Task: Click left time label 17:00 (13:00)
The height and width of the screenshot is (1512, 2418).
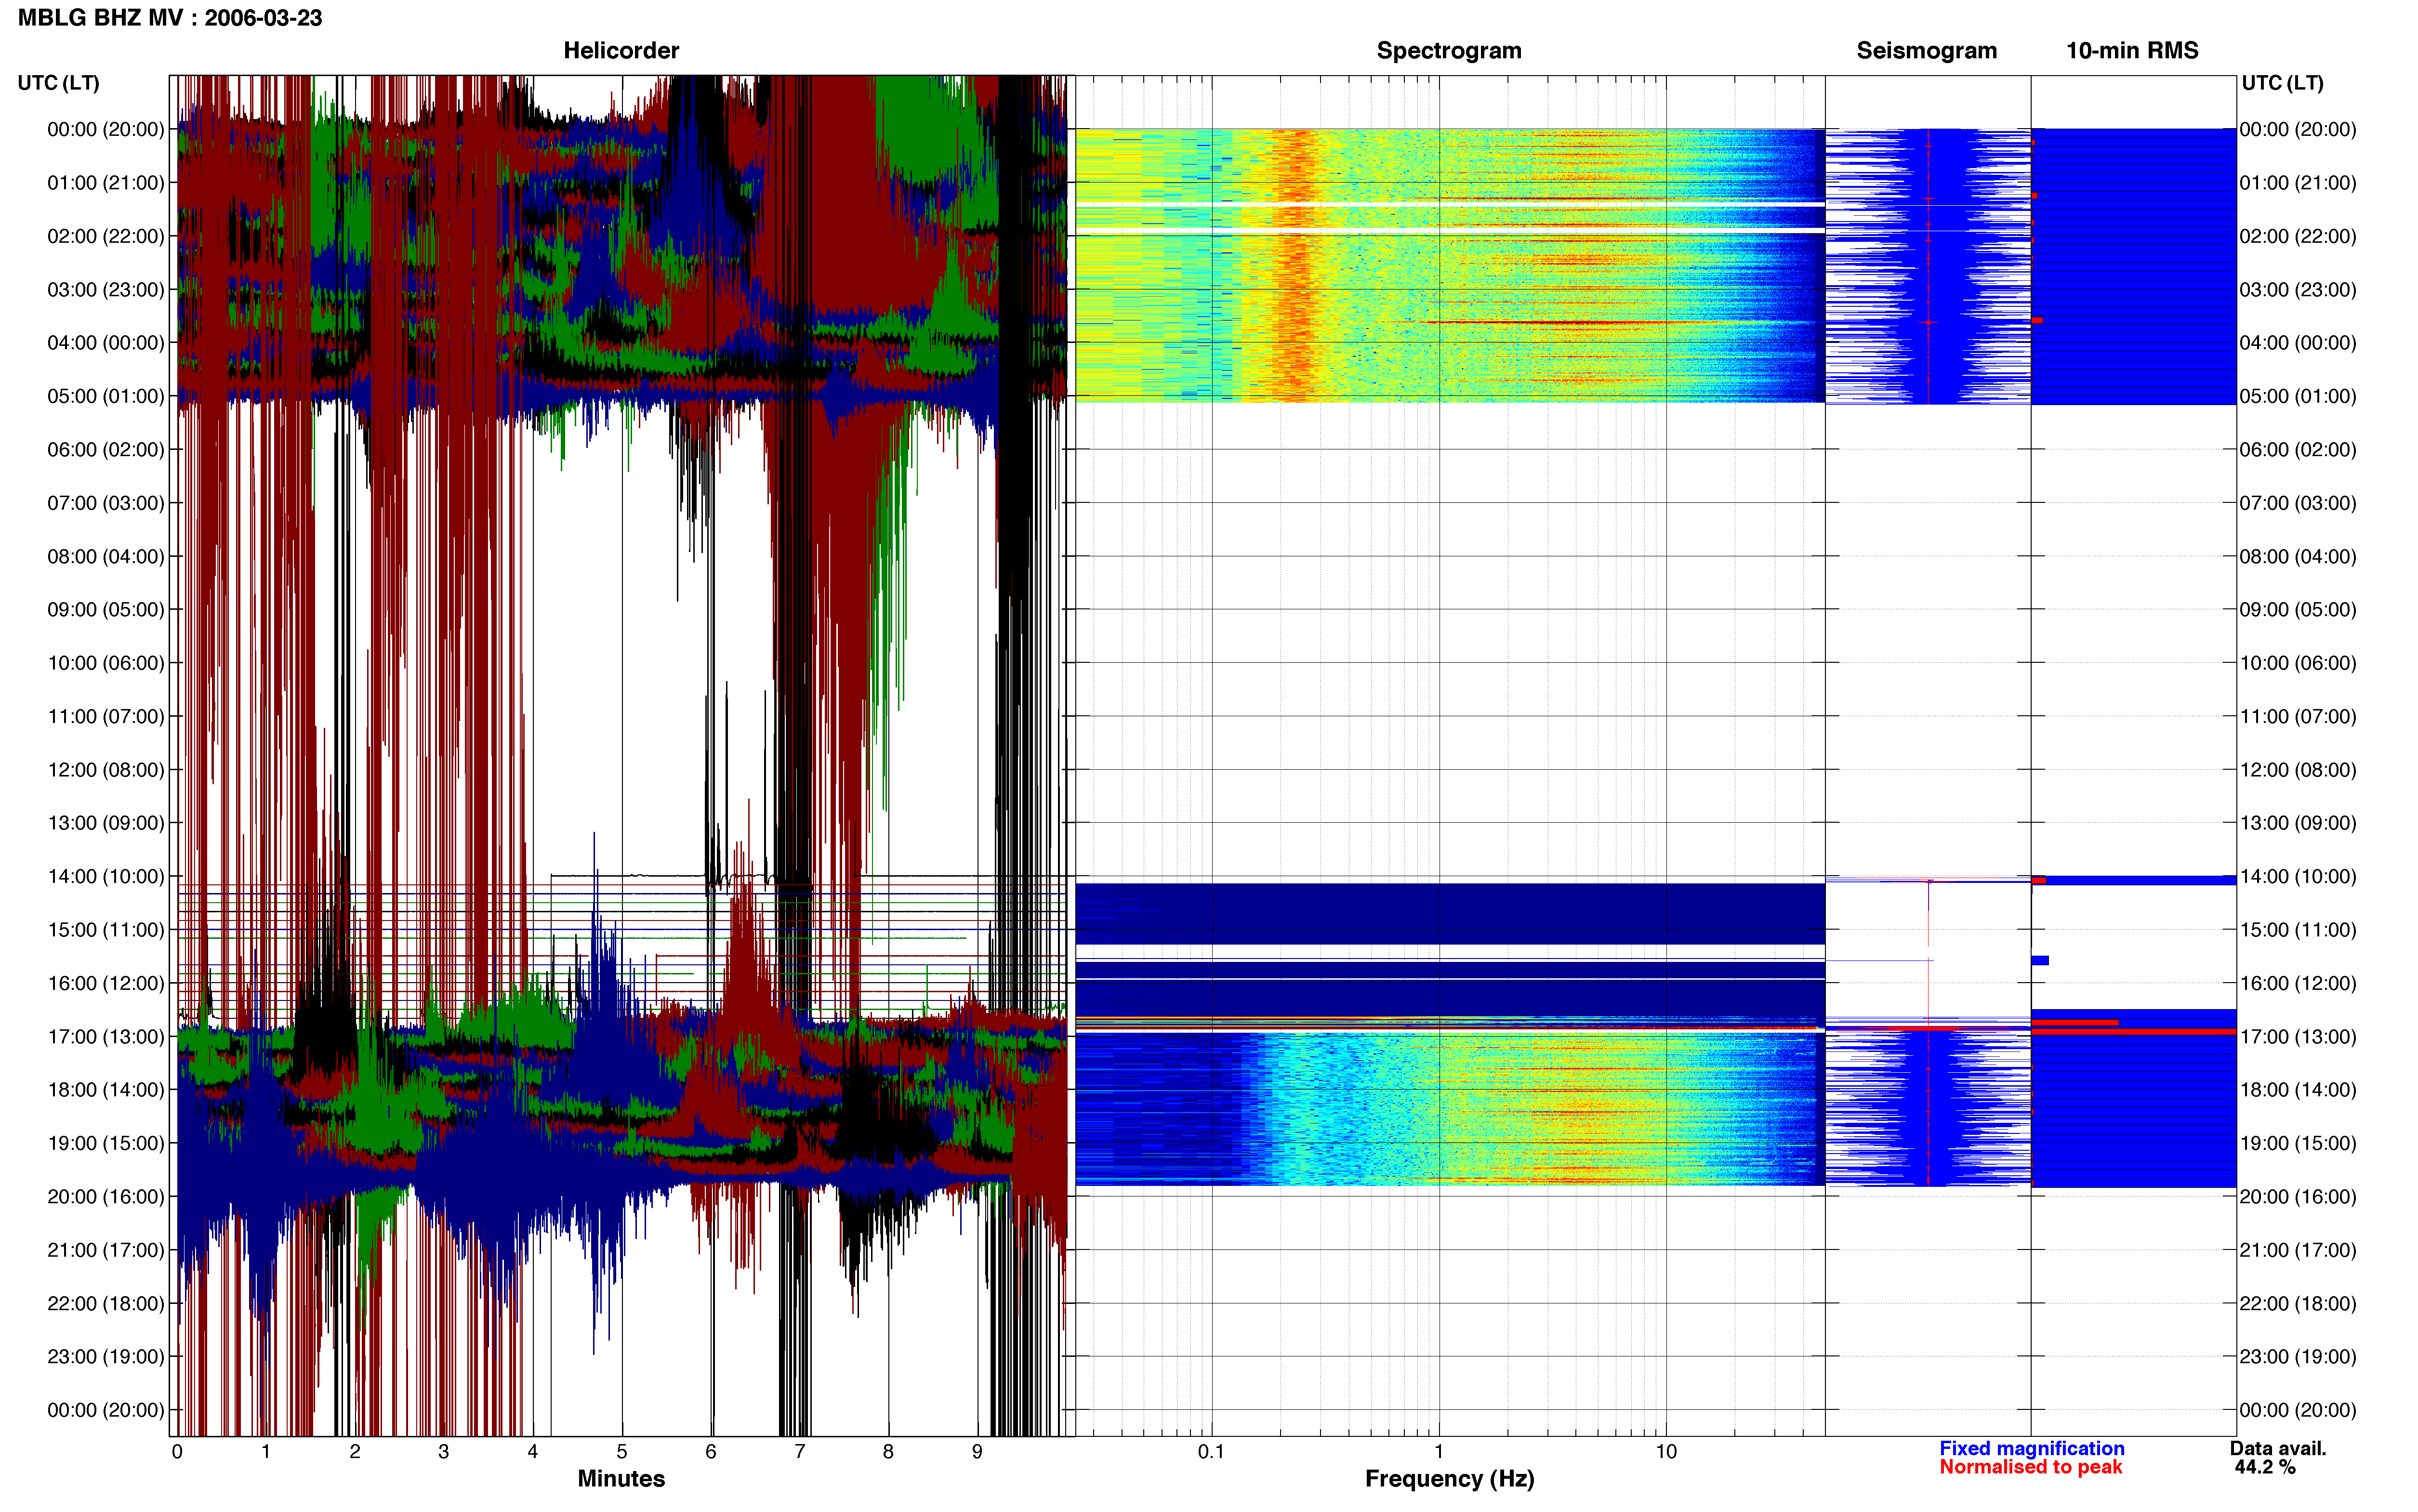Action: click(x=106, y=1037)
